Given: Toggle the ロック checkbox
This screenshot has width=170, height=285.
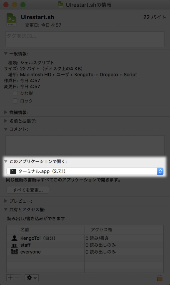Looking at the screenshot, I should (15, 101).
